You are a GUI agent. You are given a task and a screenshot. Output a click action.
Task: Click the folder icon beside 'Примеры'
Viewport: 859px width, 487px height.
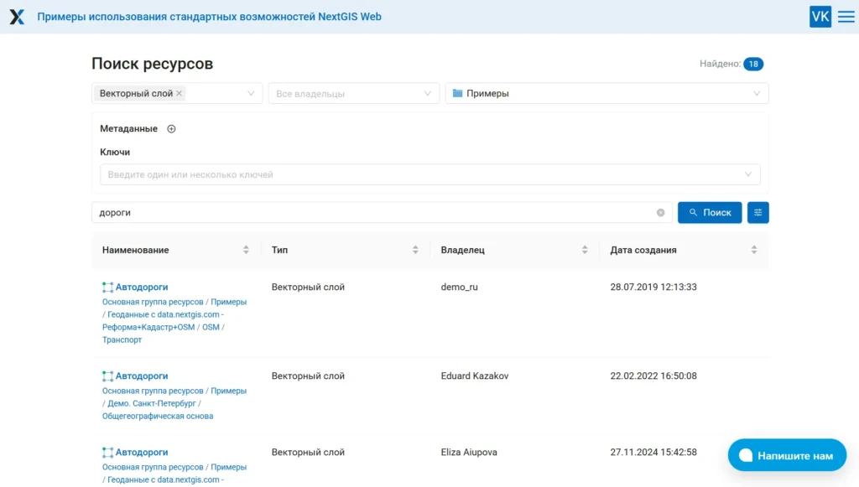pos(457,94)
